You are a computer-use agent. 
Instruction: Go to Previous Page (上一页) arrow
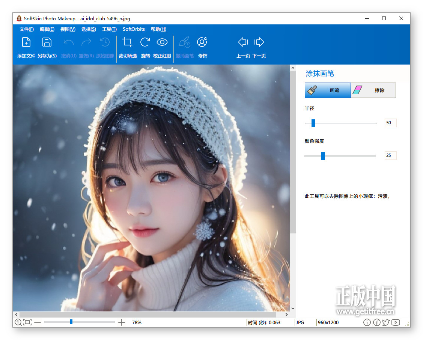(x=243, y=42)
